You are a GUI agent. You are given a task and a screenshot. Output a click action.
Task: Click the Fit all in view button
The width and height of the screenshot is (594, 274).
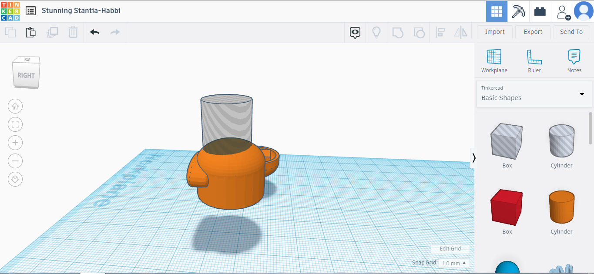pyautogui.click(x=15, y=125)
